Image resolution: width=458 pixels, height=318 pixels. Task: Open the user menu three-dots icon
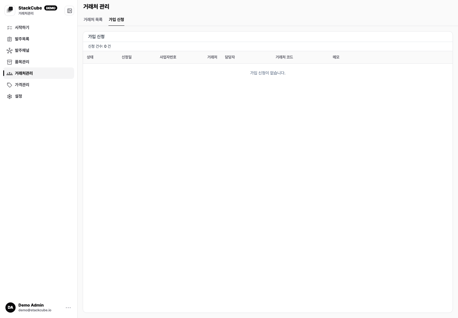[68, 308]
